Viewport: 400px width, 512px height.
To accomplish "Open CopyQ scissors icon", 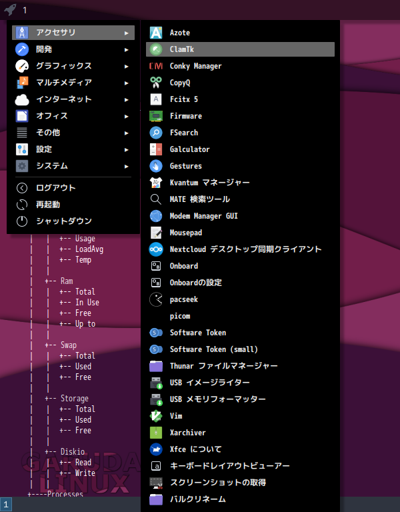I will 156,83.
